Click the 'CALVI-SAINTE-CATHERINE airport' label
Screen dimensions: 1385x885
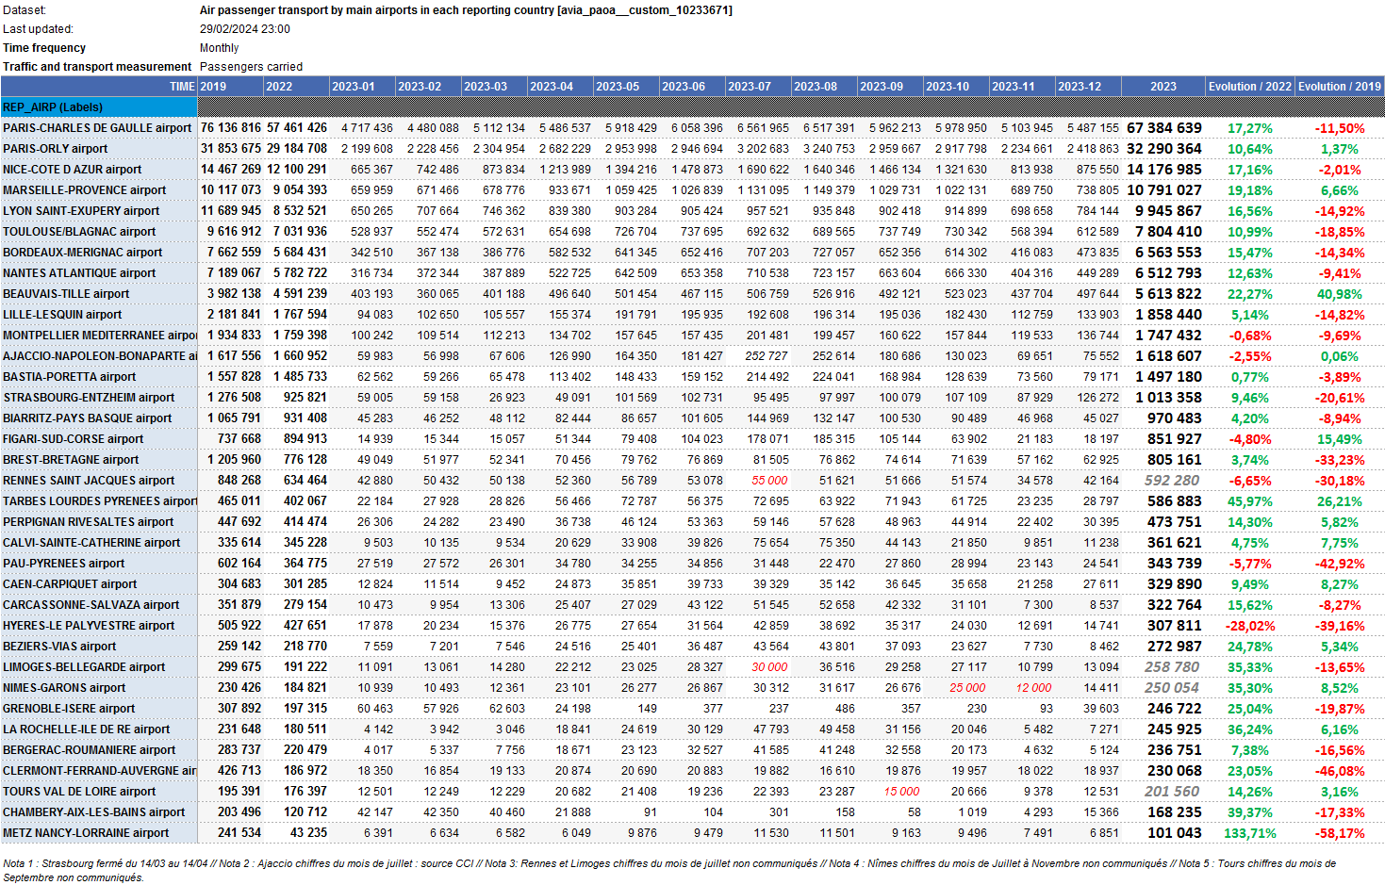pos(91,542)
